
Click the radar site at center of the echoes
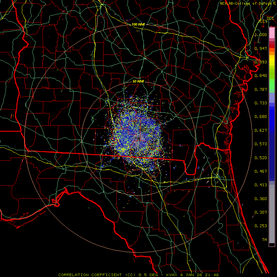(138, 138)
